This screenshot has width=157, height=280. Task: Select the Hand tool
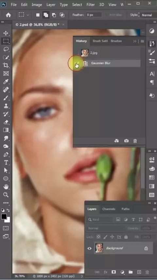click(6, 187)
